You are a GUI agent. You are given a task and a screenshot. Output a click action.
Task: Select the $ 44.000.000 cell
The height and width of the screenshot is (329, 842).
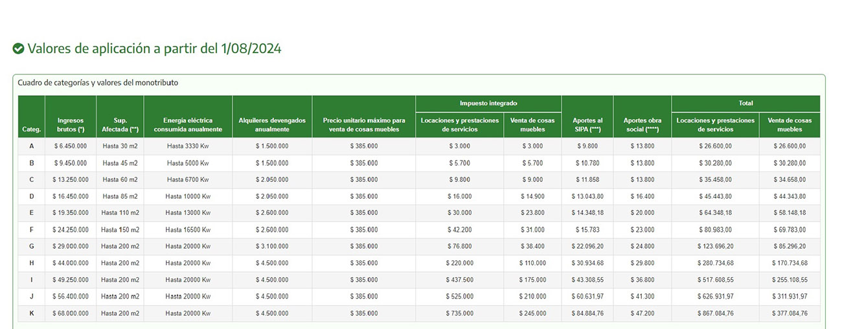pos(71,264)
